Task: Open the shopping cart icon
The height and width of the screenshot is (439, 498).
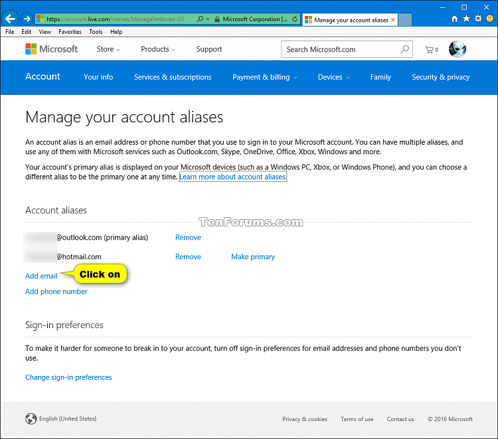Action: point(432,50)
